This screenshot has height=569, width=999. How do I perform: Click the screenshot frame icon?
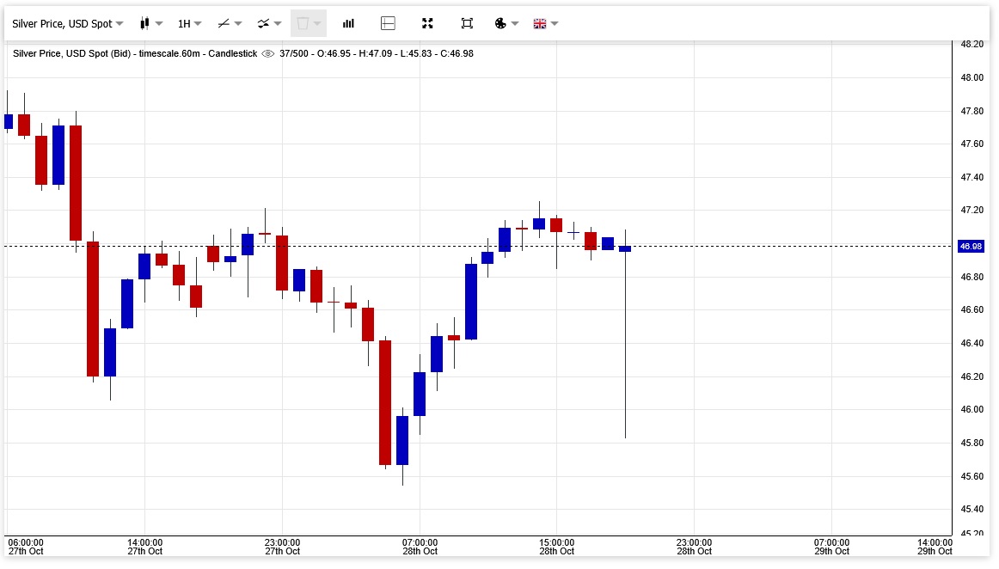click(x=467, y=23)
